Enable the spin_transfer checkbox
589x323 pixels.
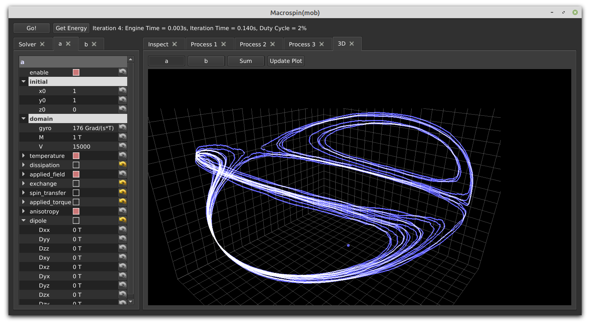point(76,193)
